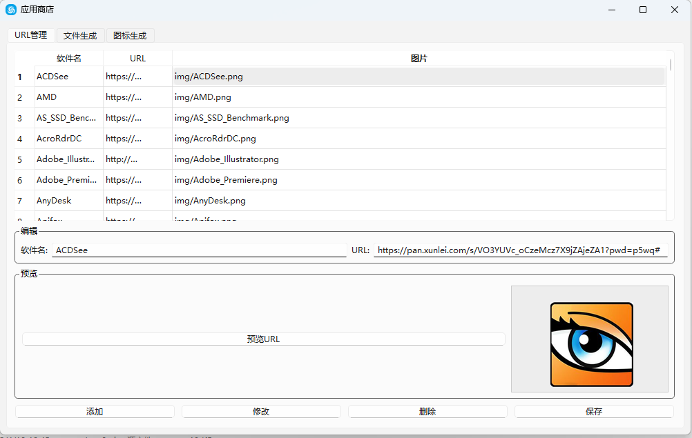Open the 图标生成 tab
692x438 pixels.
[x=130, y=36]
